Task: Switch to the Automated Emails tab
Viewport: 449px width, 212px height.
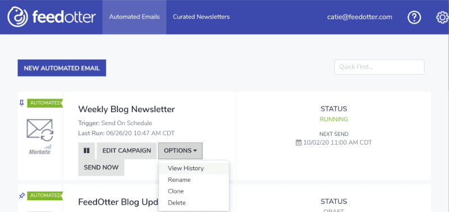Action: 134,17
